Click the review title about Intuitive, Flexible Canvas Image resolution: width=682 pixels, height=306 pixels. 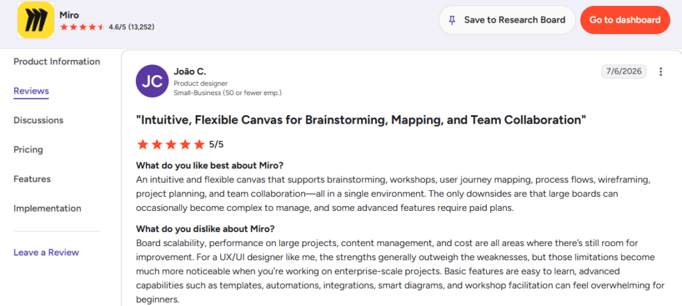tap(361, 120)
